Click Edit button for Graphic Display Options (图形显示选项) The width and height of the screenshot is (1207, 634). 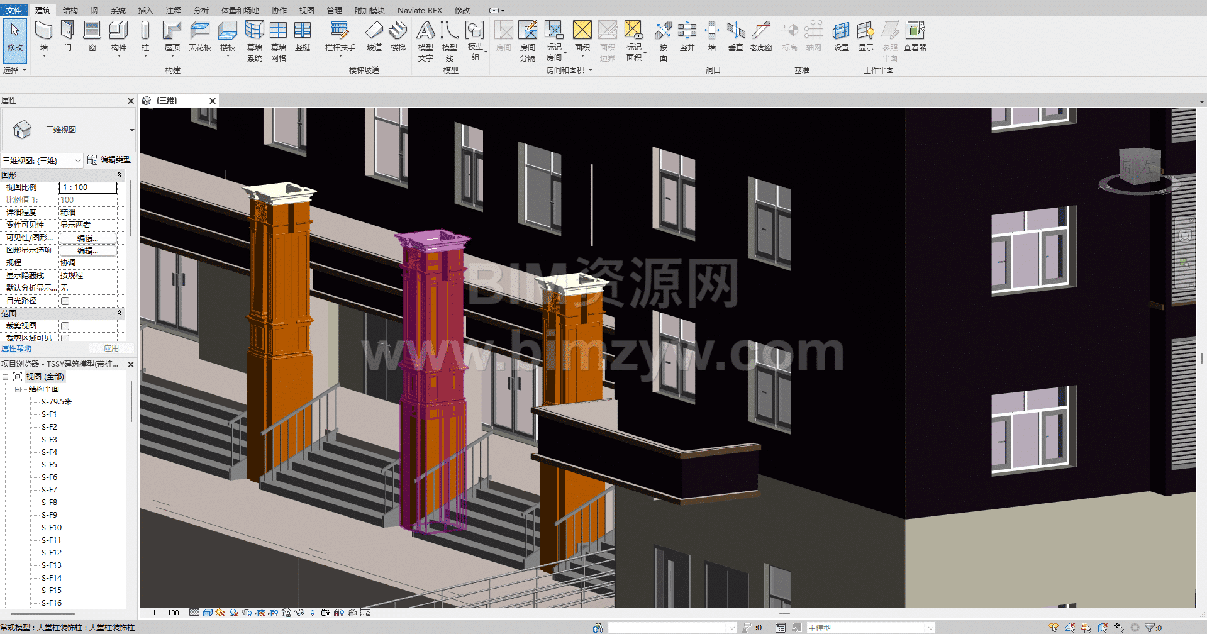coord(88,250)
